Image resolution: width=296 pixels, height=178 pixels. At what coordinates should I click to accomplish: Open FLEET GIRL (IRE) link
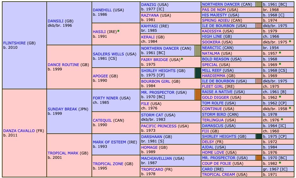[213, 86]
